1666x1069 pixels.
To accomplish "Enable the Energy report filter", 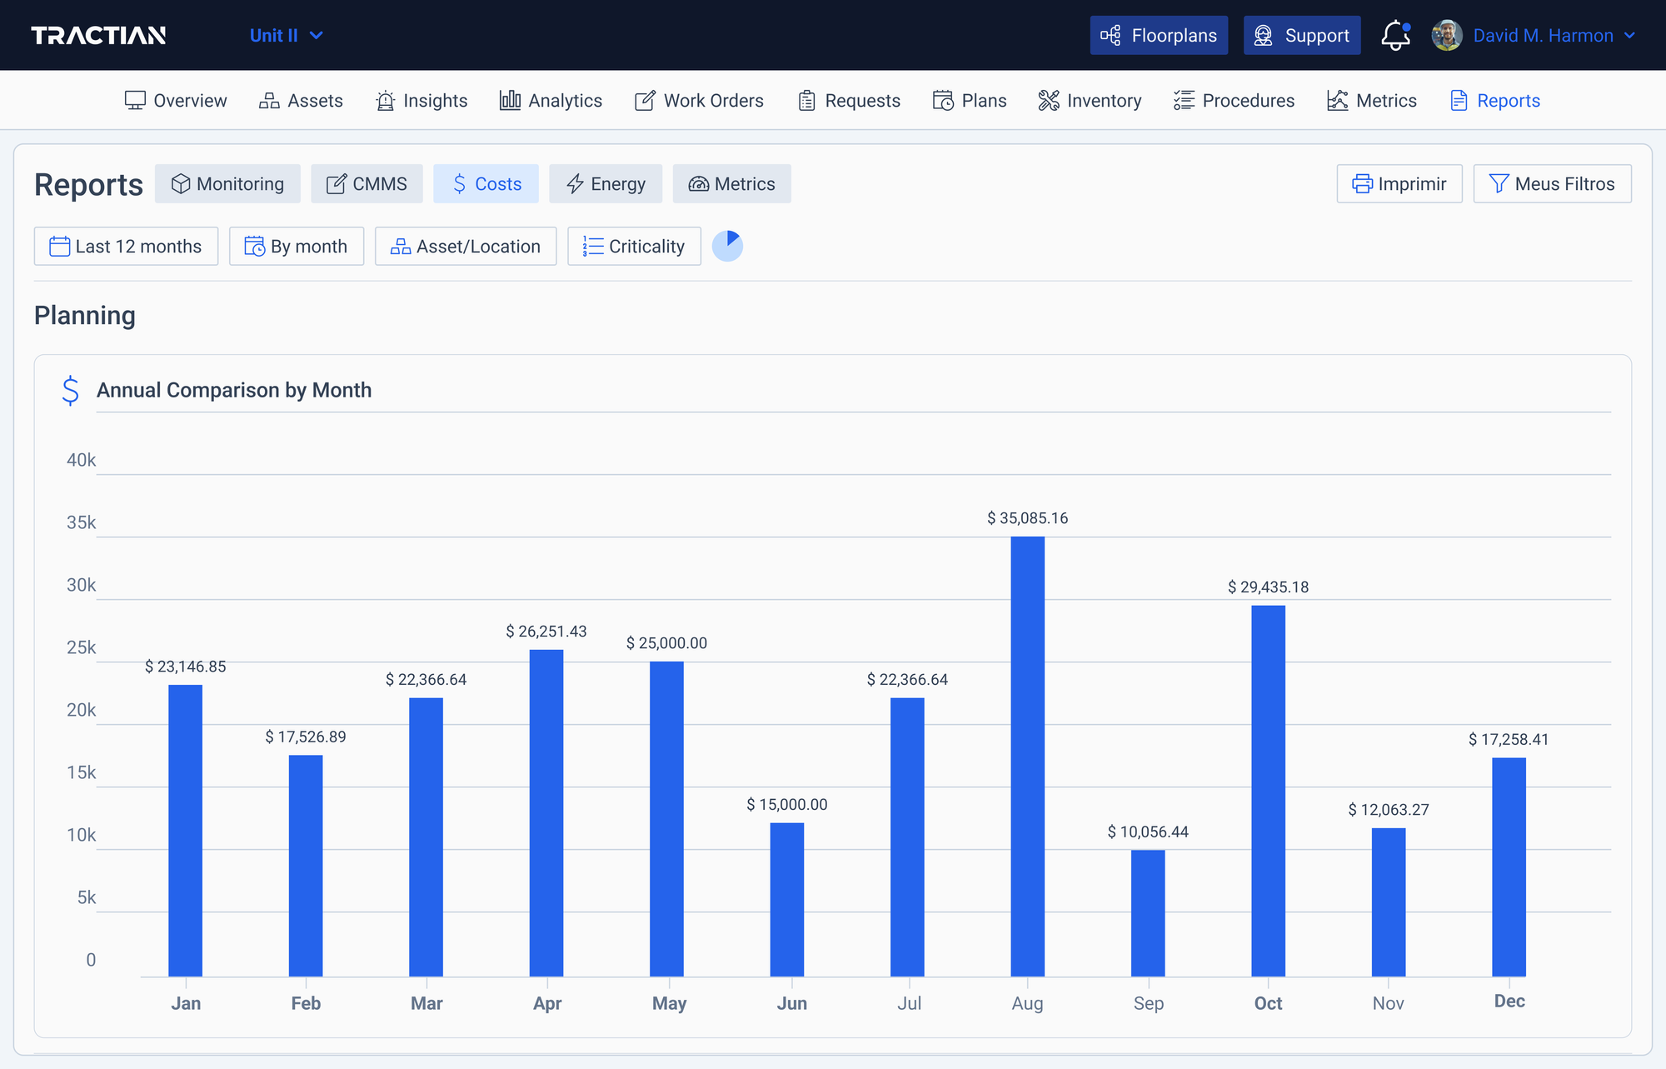I will click(x=606, y=183).
